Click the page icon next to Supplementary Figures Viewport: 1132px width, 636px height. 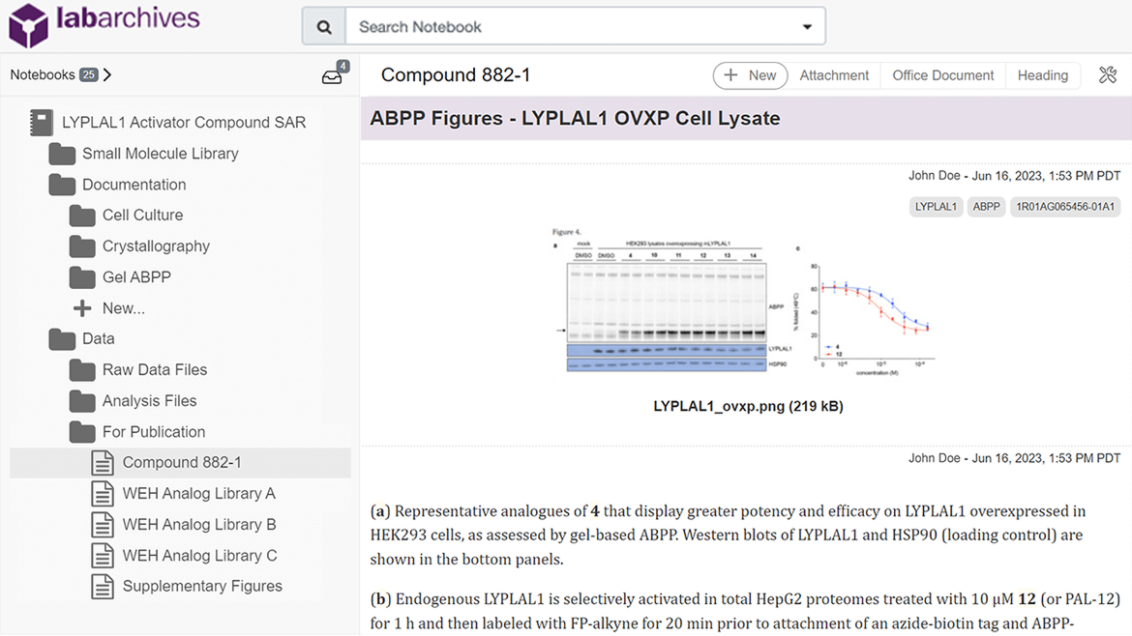pos(103,586)
